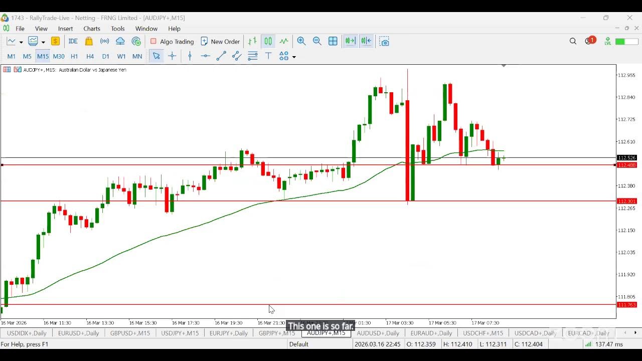Take a chart screenshot with camera icon
642x361 pixels.
pyautogui.click(x=384, y=42)
